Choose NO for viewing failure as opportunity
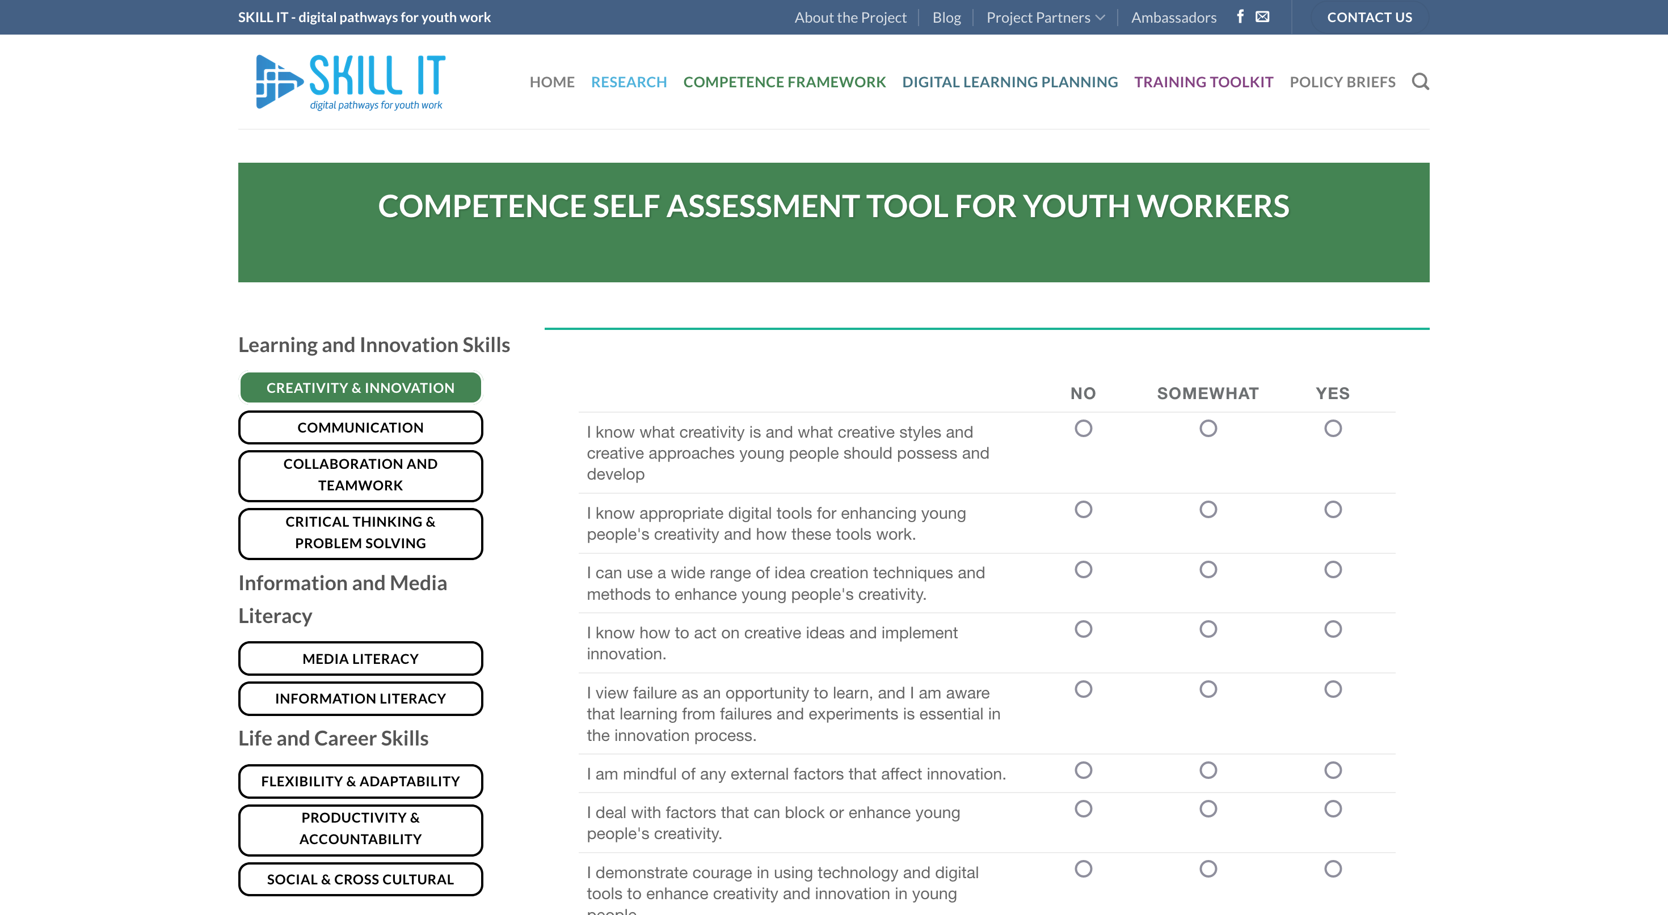 [x=1083, y=689]
